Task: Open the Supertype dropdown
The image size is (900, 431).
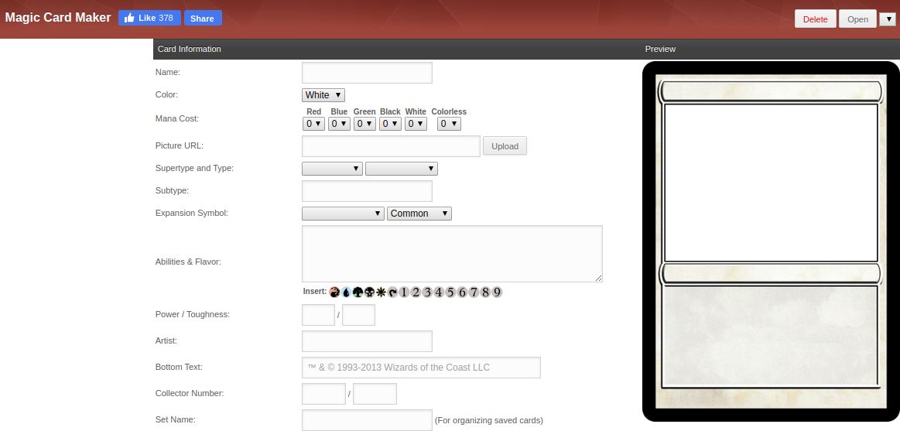Action: 332,169
